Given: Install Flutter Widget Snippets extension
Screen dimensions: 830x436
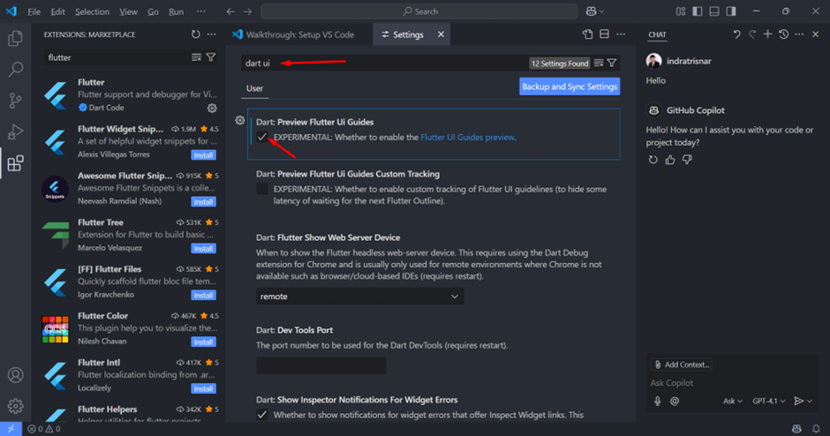Looking at the screenshot, I should [x=203, y=155].
